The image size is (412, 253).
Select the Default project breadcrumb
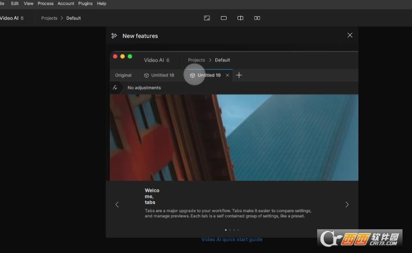click(x=73, y=18)
